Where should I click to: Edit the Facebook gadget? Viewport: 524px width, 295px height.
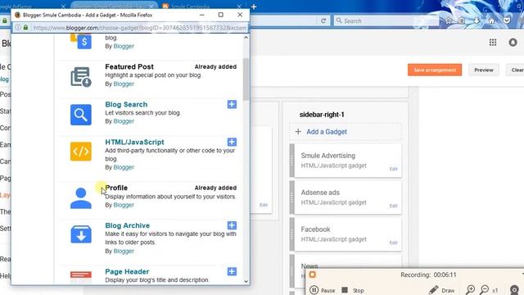(x=393, y=243)
